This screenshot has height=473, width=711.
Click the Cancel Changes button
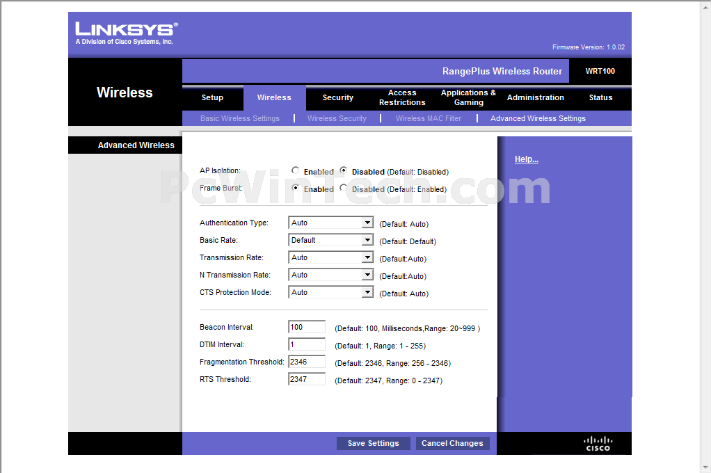(x=452, y=443)
